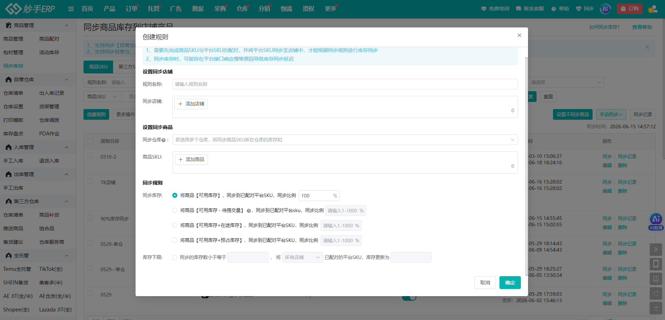Open the AI助理 floating assistant icon
665x320 pixels.
pyautogui.click(x=656, y=222)
